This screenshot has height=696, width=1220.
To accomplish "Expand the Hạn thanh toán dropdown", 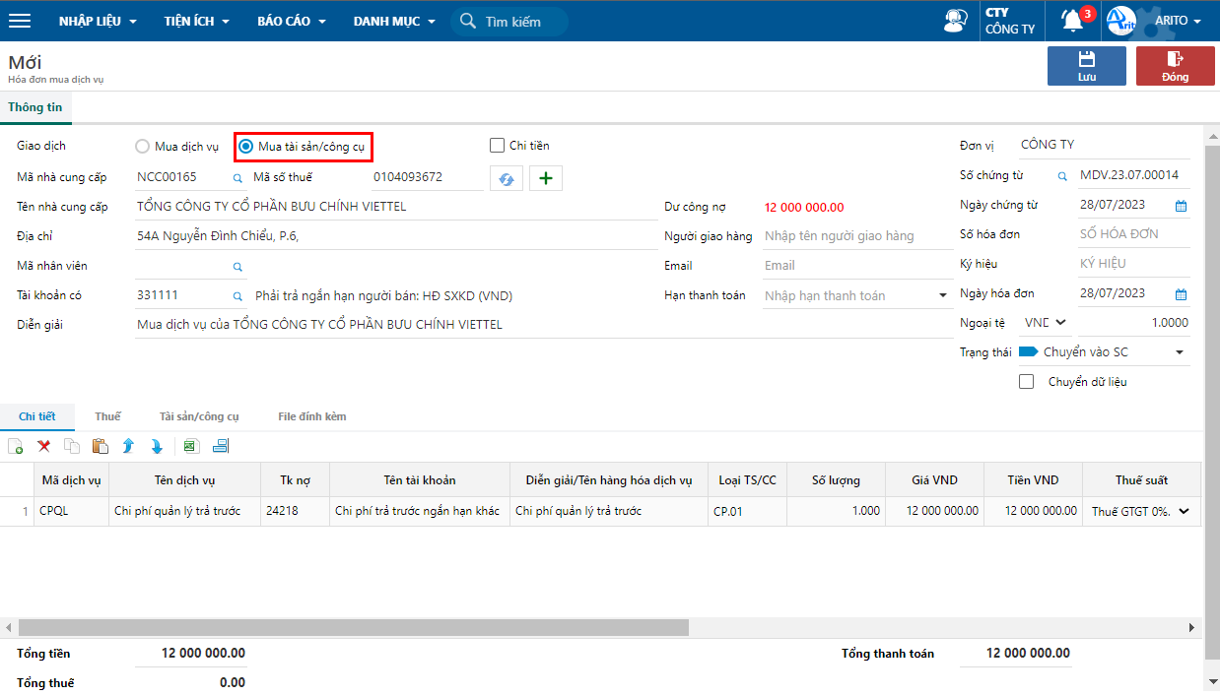I will (942, 295).
